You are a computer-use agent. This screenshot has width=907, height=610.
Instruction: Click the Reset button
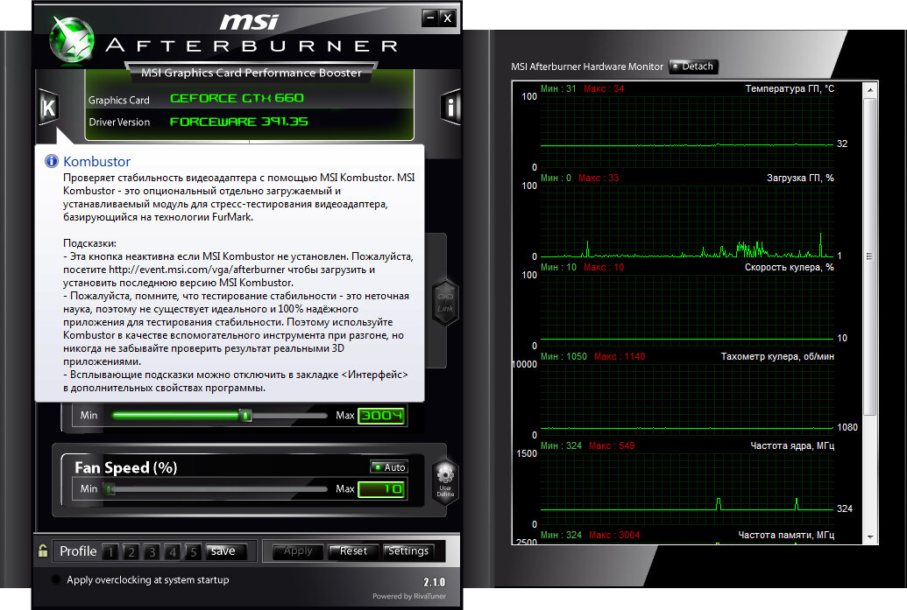tap(353, 551)
